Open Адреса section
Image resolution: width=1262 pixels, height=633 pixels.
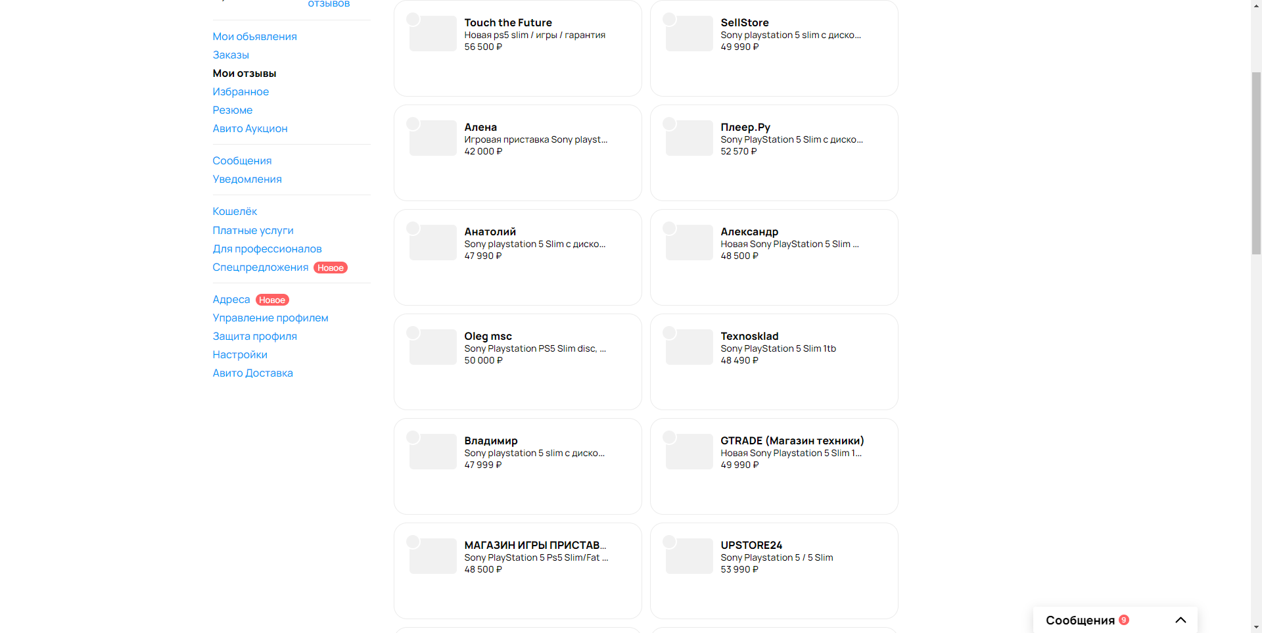click(x=231, y=299)
